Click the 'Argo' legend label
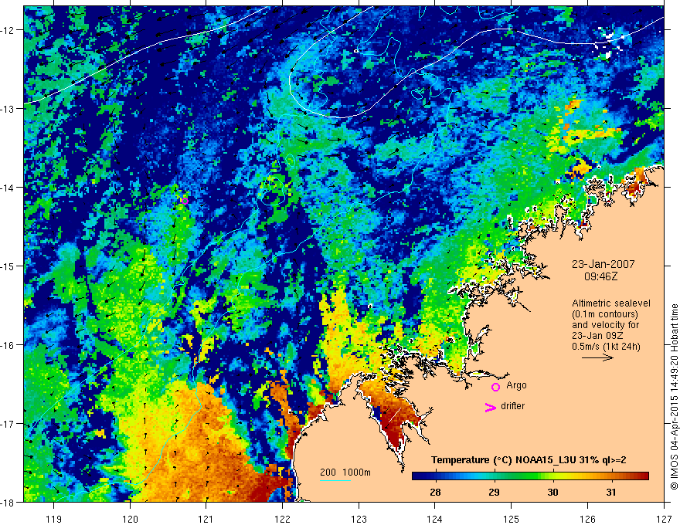680x525 pixels. 516,385
